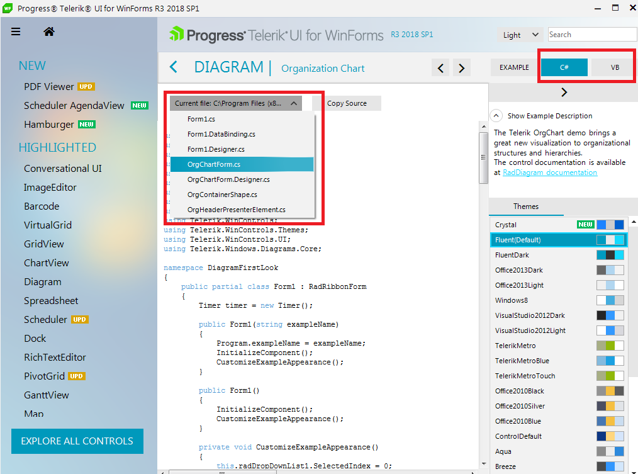Open the hamburger menu icon
The width and height of the screenshot is (638, 474).
pyautogui.click(x=16, y=31)
